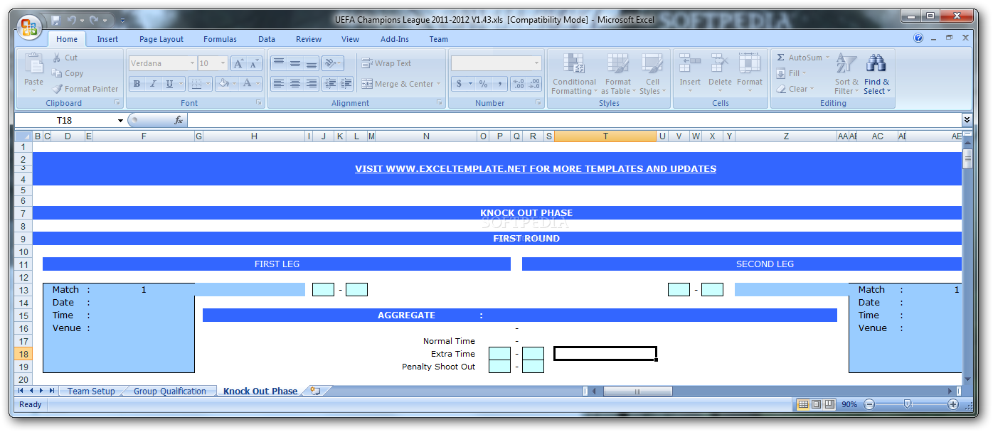This screenshot has height=432, width=993.
Task: Open font size dropdown
Action: tap(223, 63)
